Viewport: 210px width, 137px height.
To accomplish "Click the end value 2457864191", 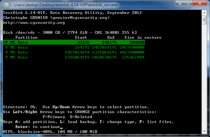I will click(x=105, y=47).
